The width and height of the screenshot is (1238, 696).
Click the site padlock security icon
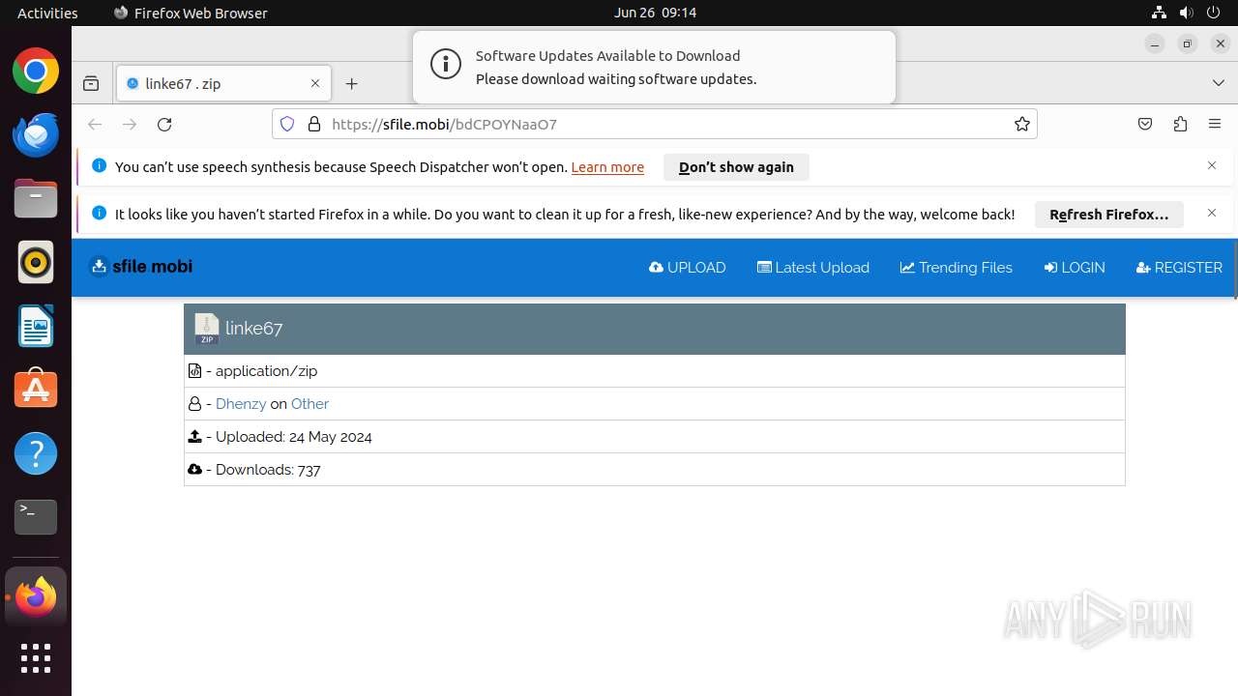[x=313, y=124]
